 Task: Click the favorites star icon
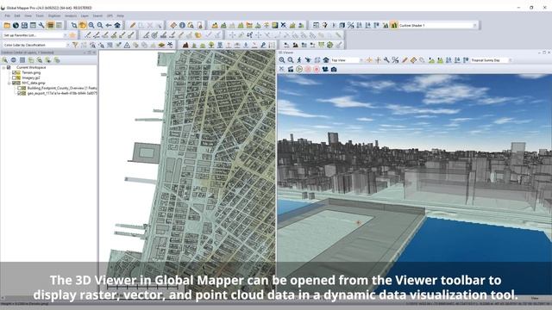[72, 35]
